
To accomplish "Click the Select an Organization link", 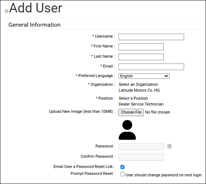I will click(x=138, y=84).
